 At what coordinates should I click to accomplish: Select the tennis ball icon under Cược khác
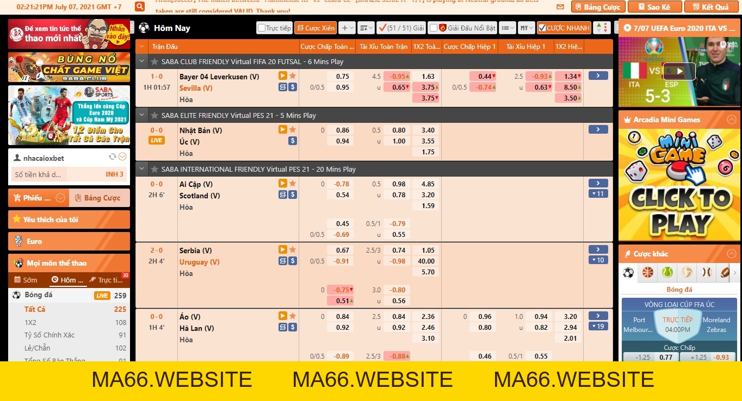point(667,272)
